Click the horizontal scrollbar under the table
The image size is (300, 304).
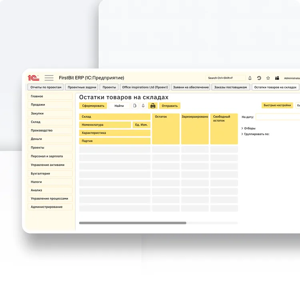(x=132, y=223)
